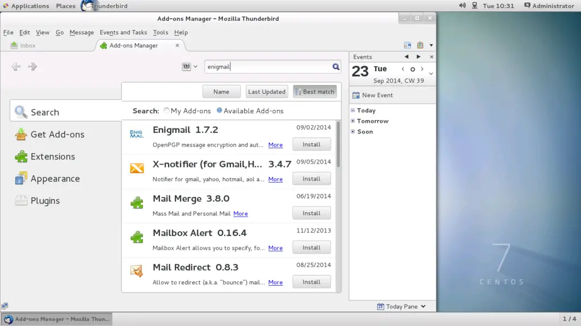Open the Administrator user menu

pos(549,6)
